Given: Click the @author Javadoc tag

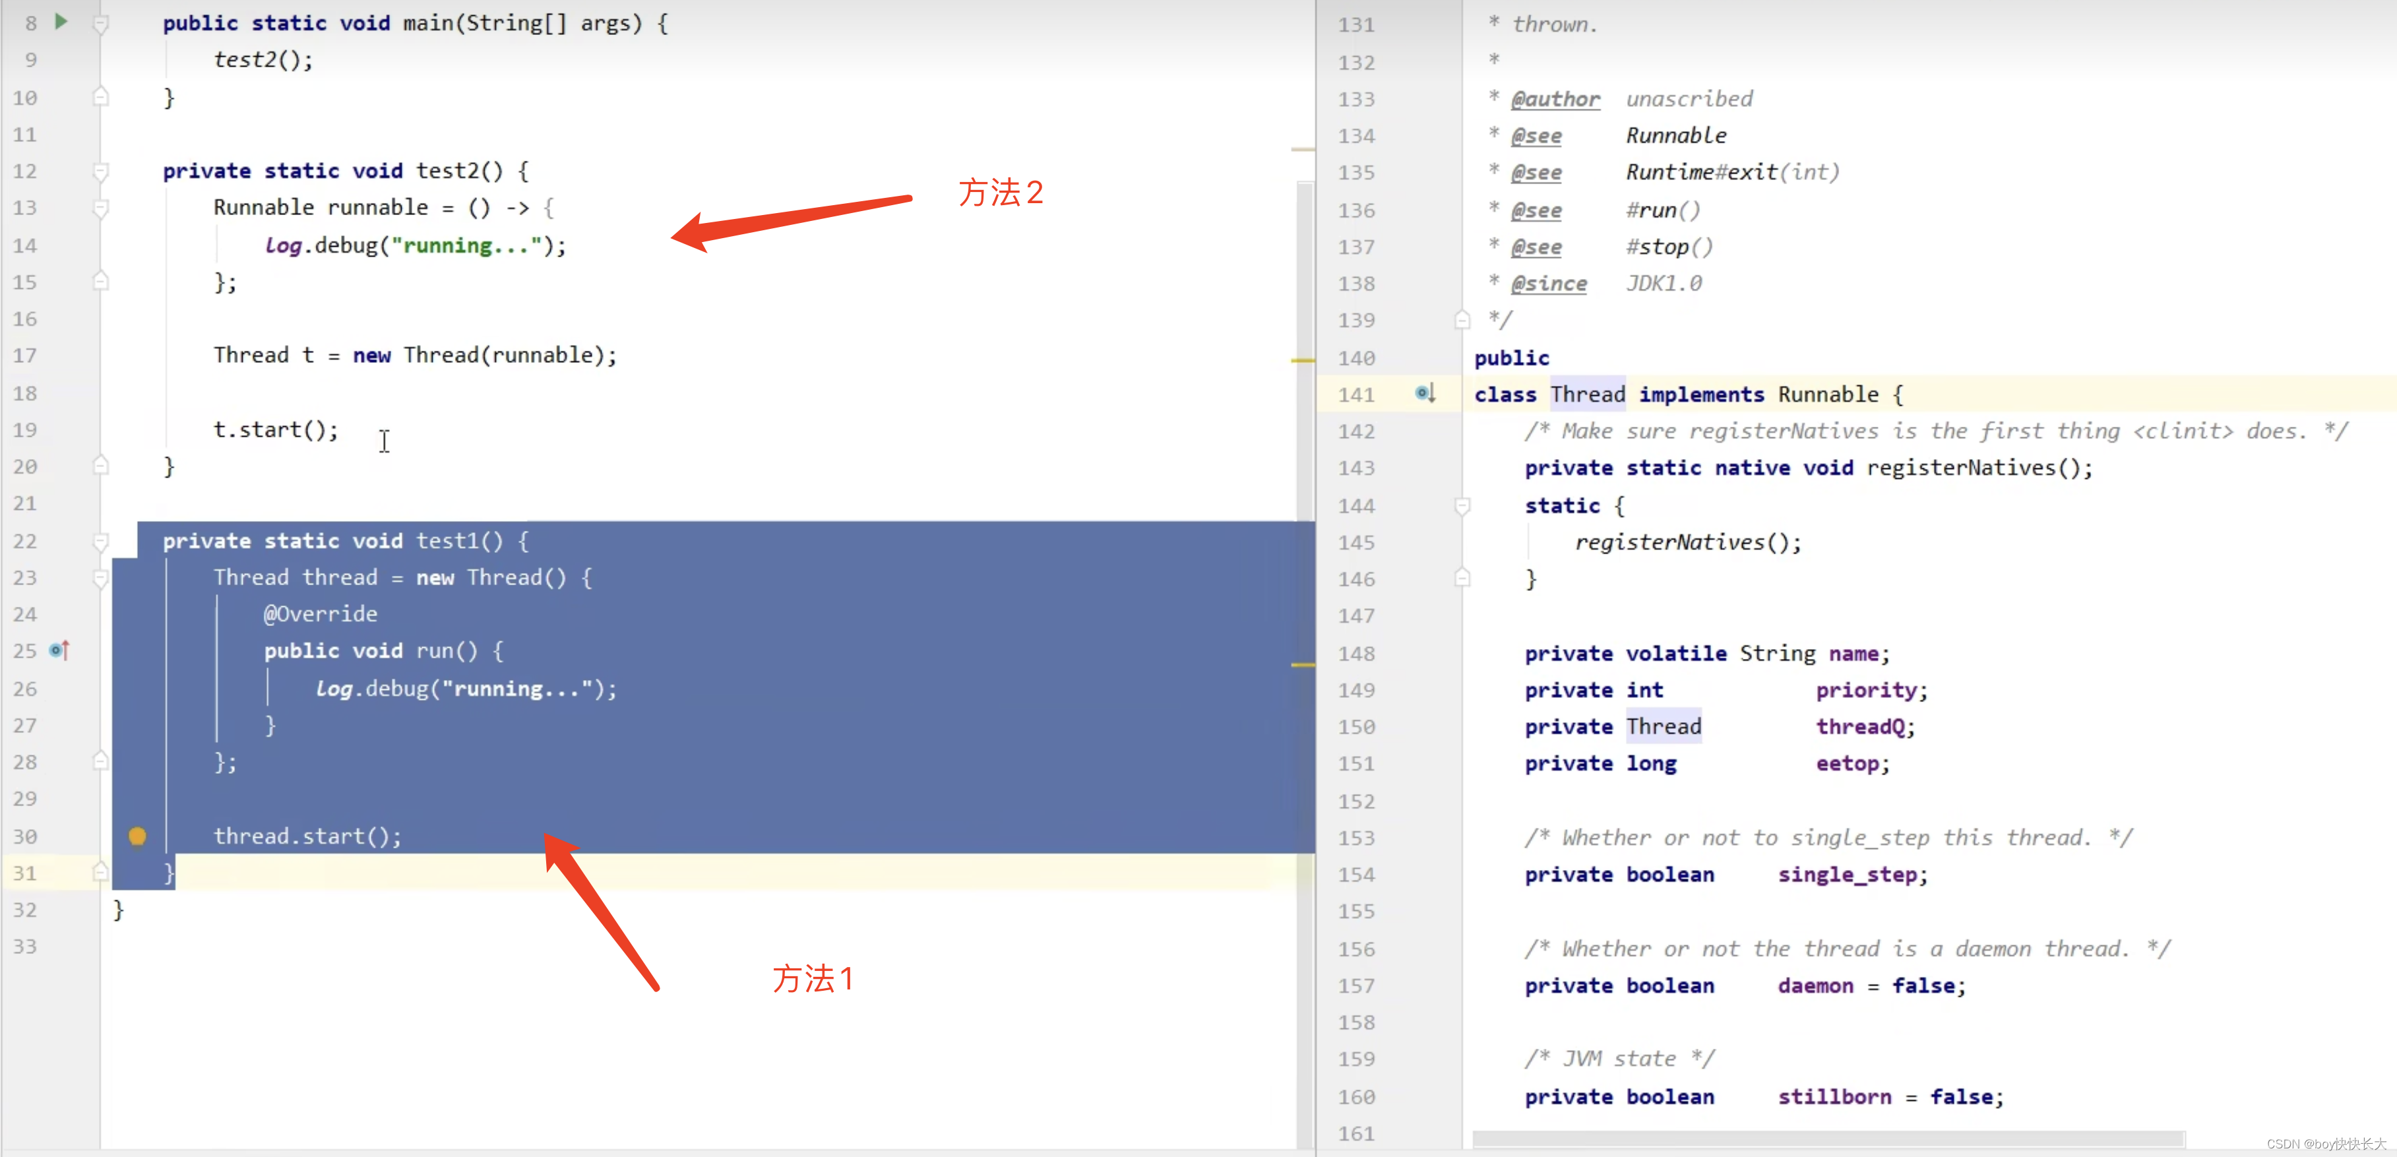Looking at the screenshot, I should 1555,99.
